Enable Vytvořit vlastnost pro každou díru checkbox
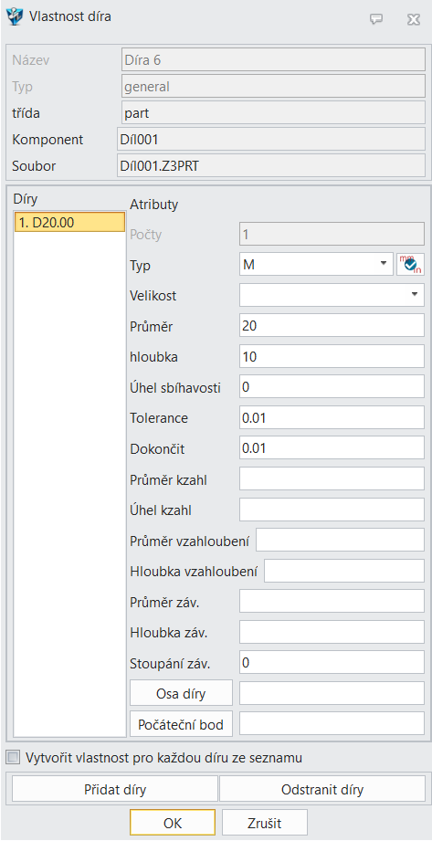 (x=12, y=758)
